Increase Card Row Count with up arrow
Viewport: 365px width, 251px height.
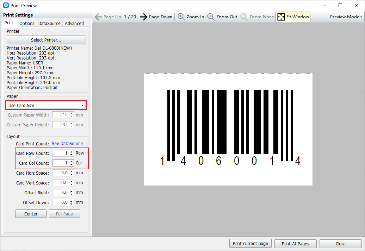pos(72,152)
